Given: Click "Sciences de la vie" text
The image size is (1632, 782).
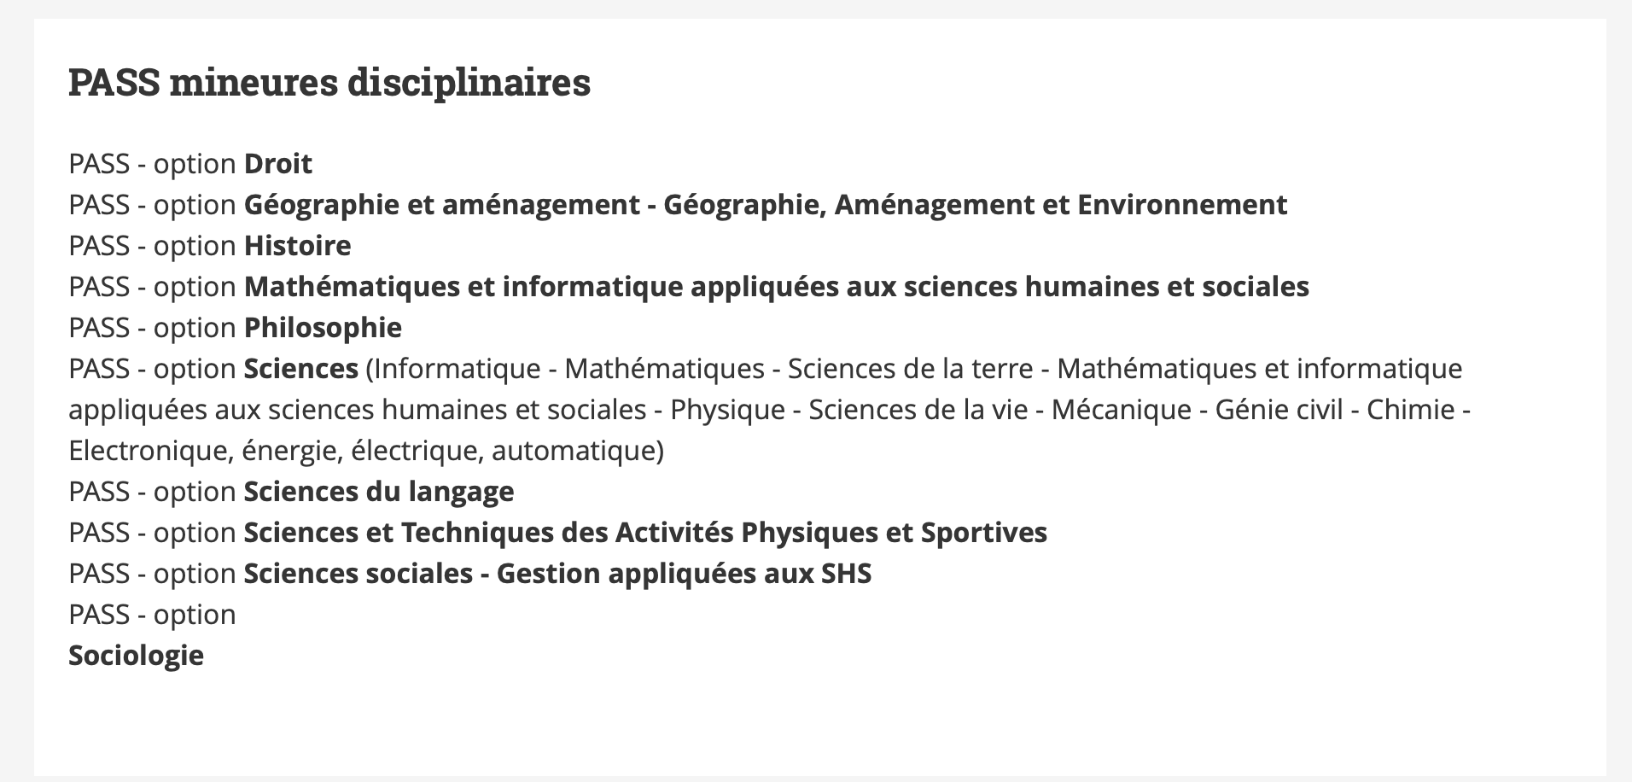Looking at the screenshot, I should pos(918,410).
